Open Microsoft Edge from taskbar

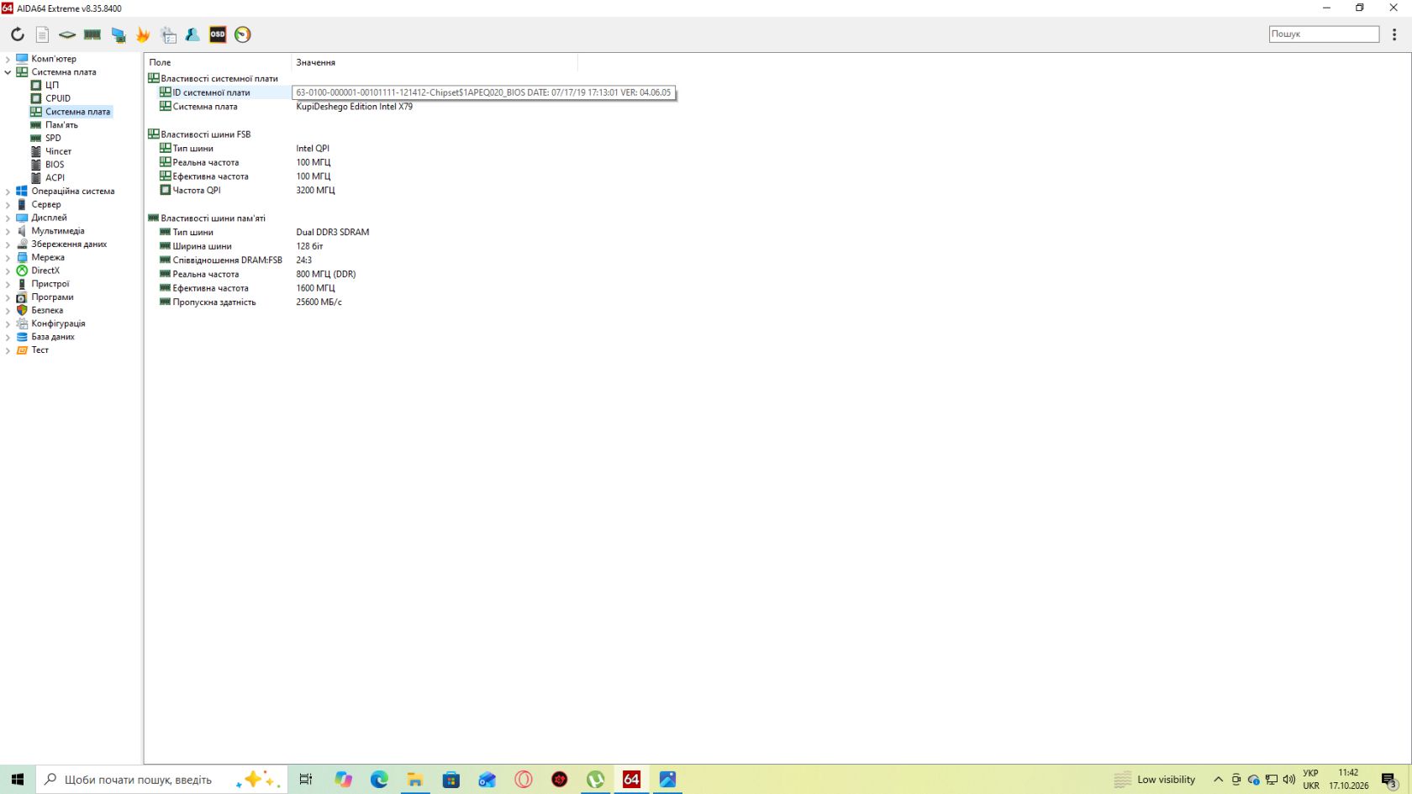379,780
